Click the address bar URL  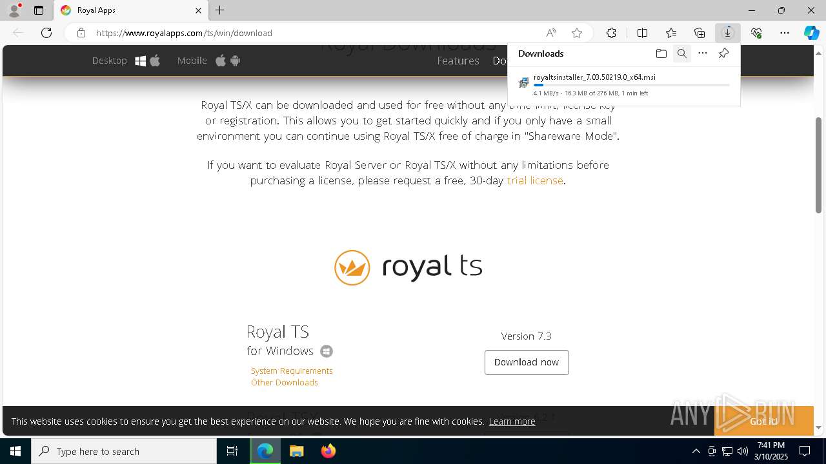184,33
